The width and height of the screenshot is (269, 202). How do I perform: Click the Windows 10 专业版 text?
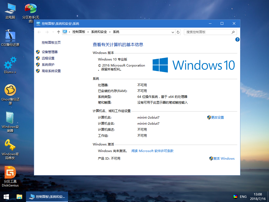[x=112, y=59]
